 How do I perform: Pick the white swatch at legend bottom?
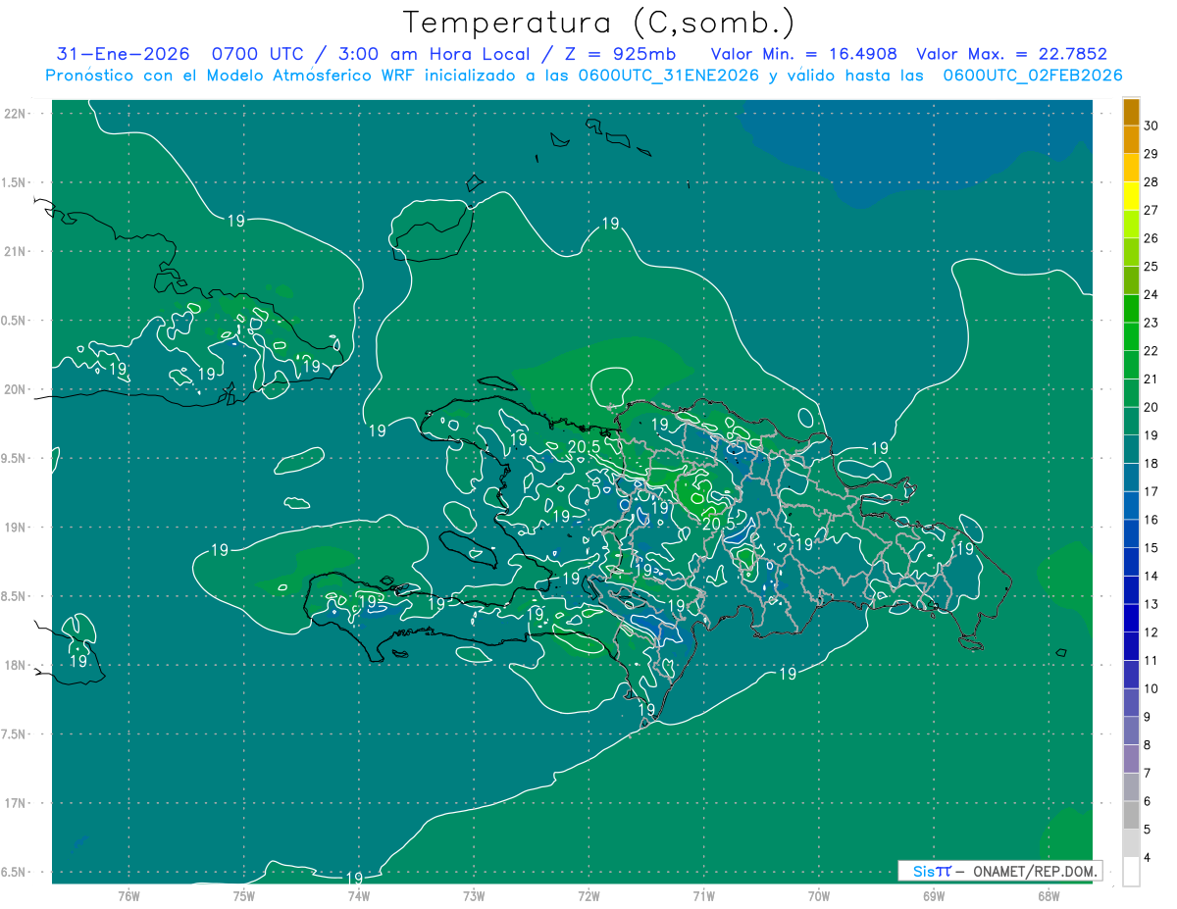[x=1131, y=872]
